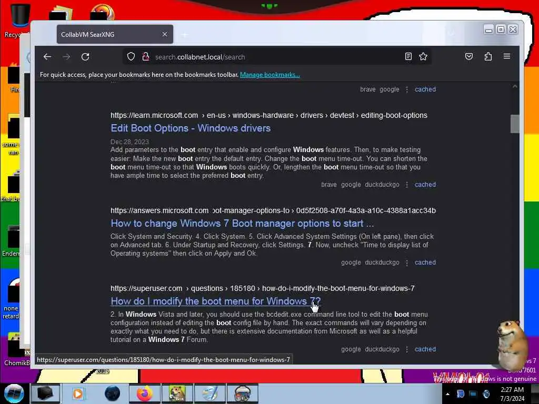Screen dimensions: 539x404
Task: Expand options dots for answers.microsoft.com result
Action: (407, 263)
